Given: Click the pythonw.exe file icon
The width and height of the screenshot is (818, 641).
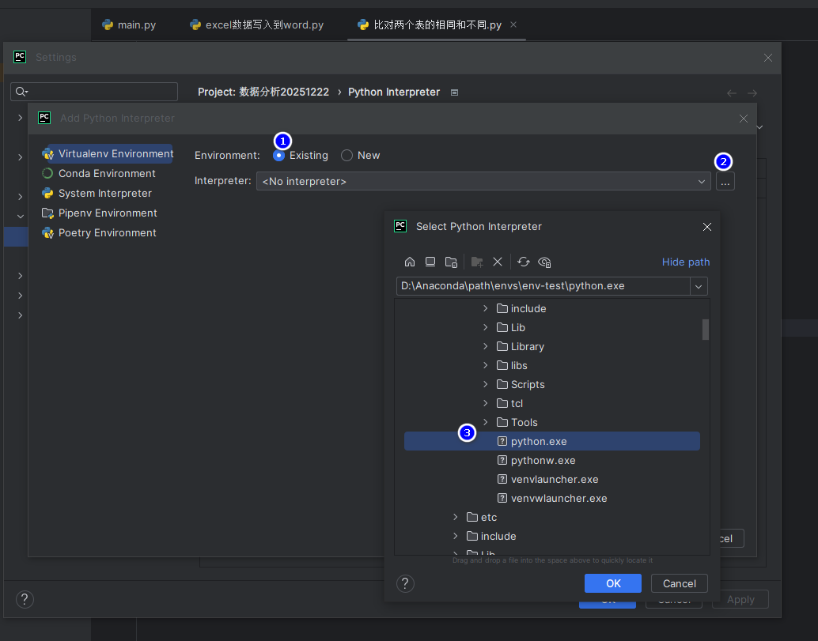Looking at the screenshot, I should click(x=502, y=460).
